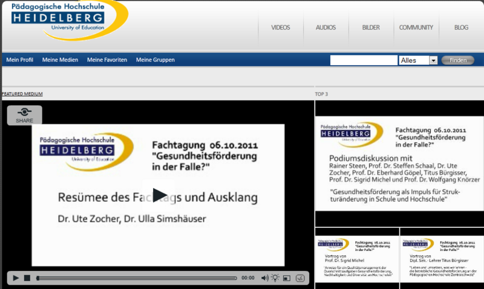This screenshot has width=484, height=289.
Task: Click the TOP 3 heading text
Action: pos(321,94)
